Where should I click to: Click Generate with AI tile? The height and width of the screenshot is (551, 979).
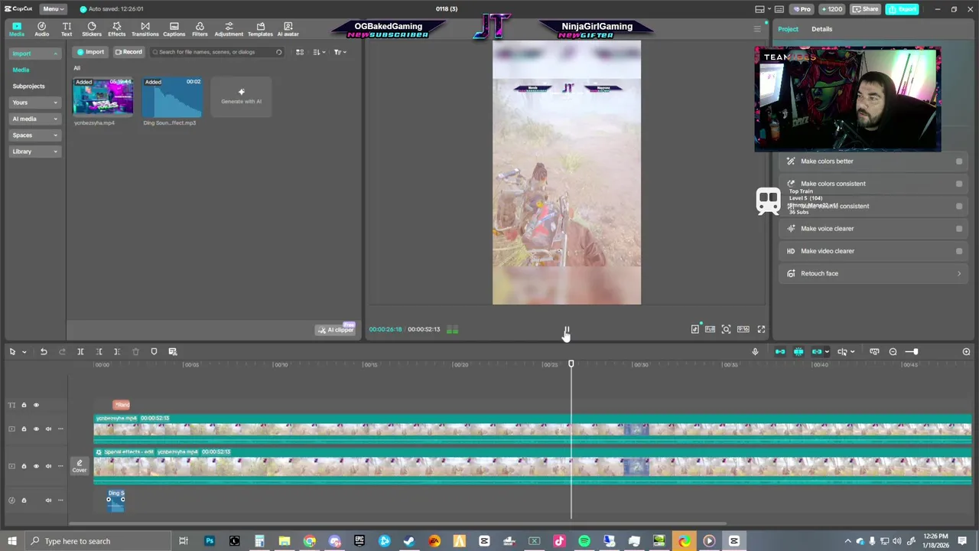241,96
